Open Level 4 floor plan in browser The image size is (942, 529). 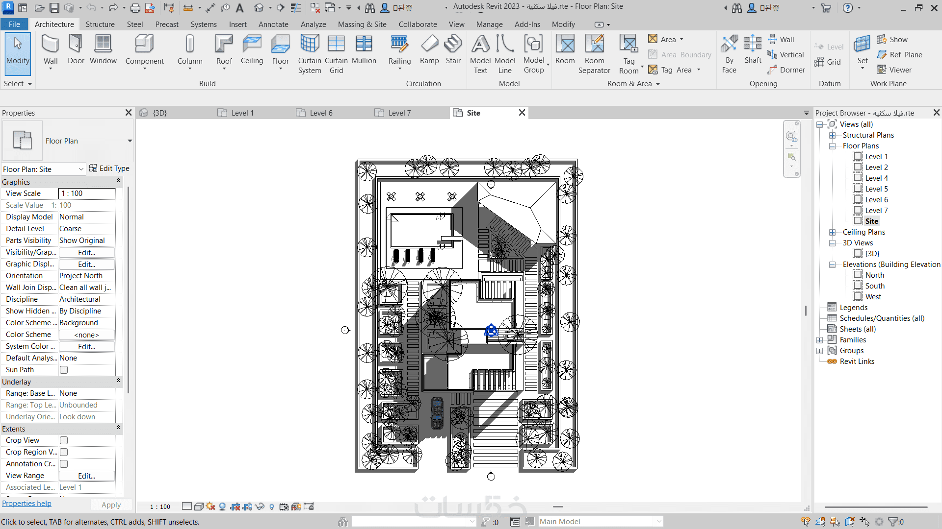pyautogui.click(x=876, y=178)
